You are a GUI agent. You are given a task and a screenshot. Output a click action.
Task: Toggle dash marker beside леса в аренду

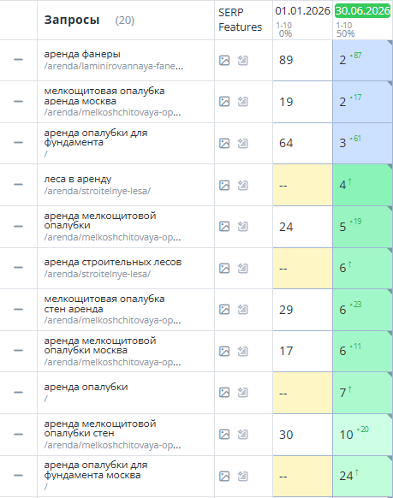point(19,184)
